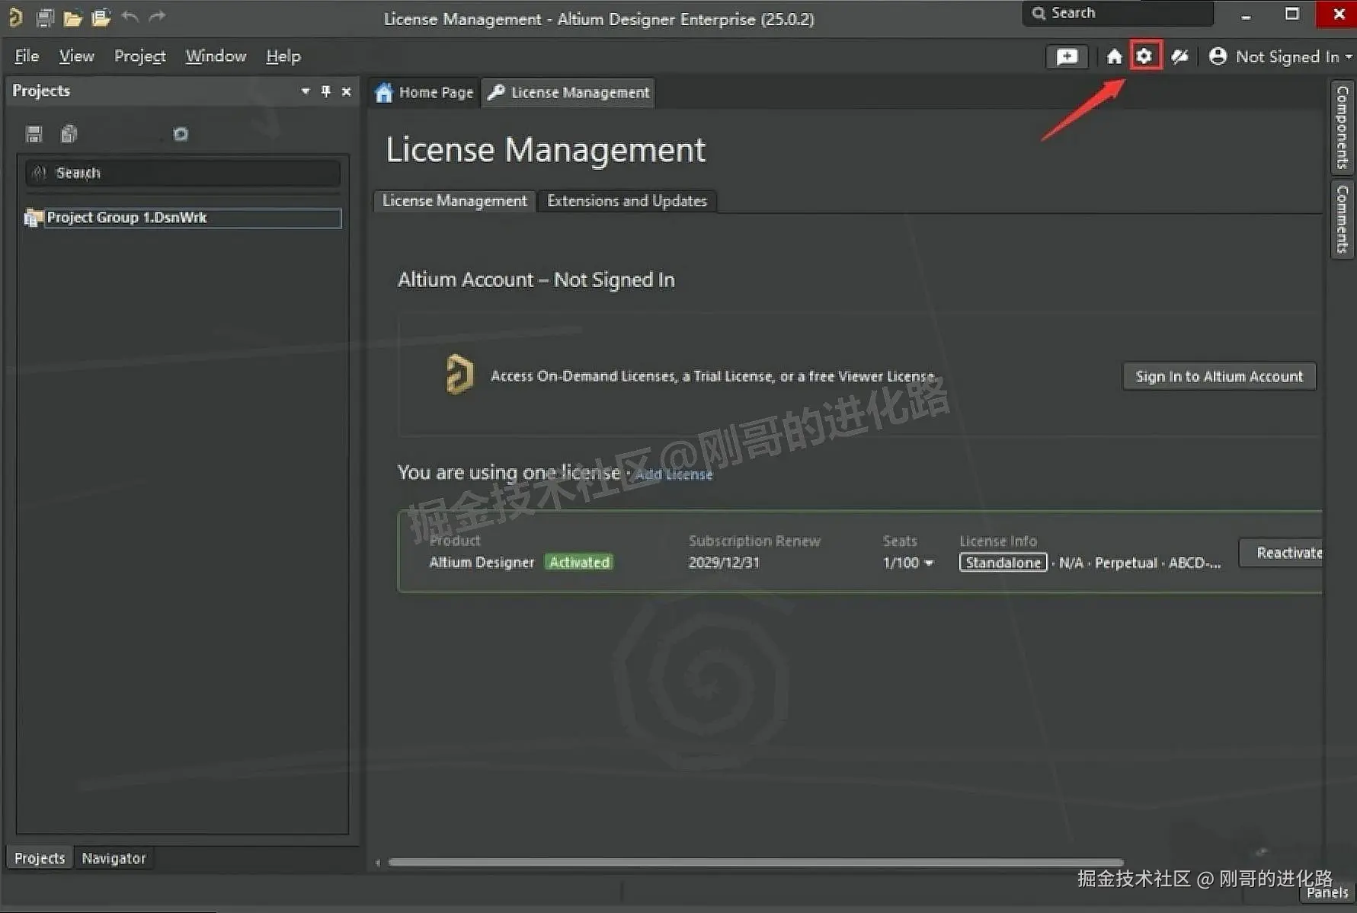Click the house icon on Home Page tab
This screenshot has width=1357, height=913.
384,93
